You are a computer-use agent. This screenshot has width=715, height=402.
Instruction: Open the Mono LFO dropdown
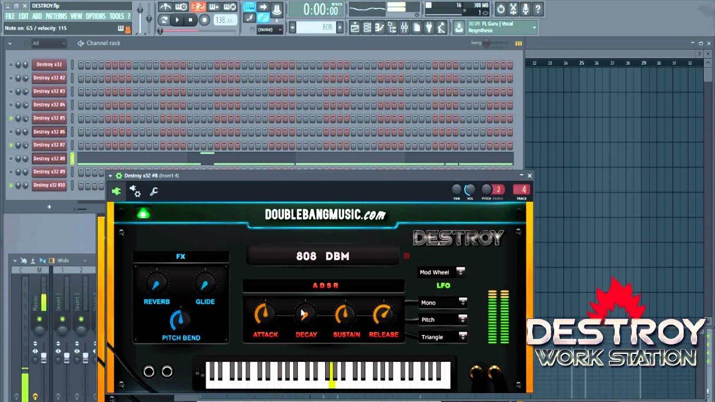coord(444,302)
